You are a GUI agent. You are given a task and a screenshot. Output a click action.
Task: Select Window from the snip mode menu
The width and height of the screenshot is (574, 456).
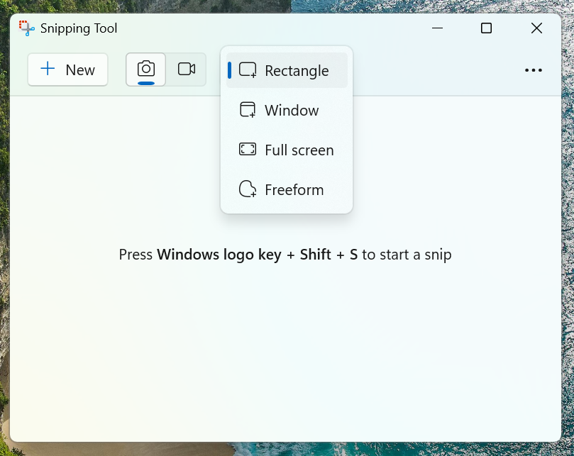point(292,111)
